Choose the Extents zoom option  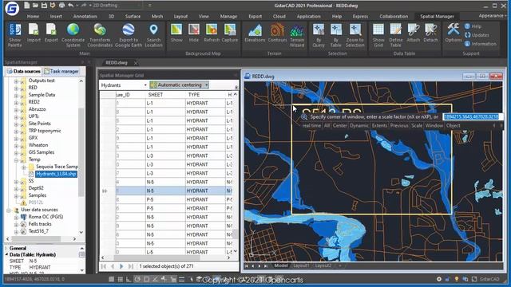click(379, 126)
